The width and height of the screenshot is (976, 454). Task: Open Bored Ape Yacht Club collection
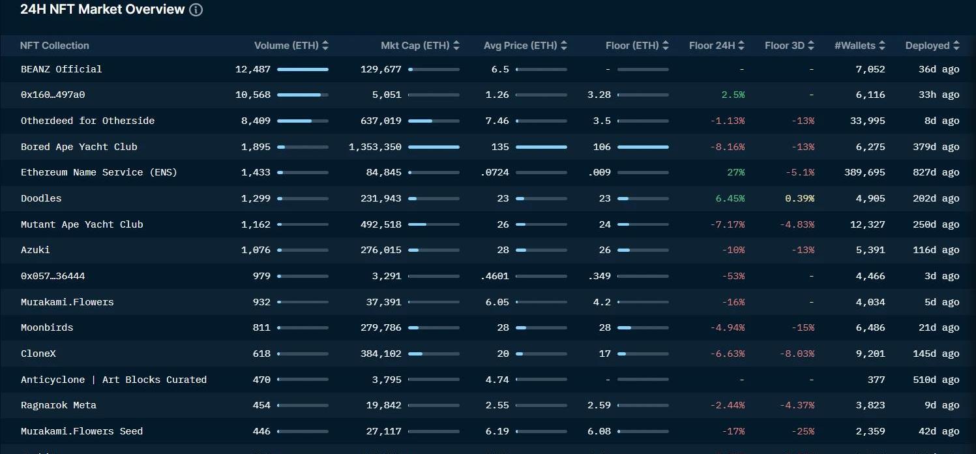(x=79, y=147)
